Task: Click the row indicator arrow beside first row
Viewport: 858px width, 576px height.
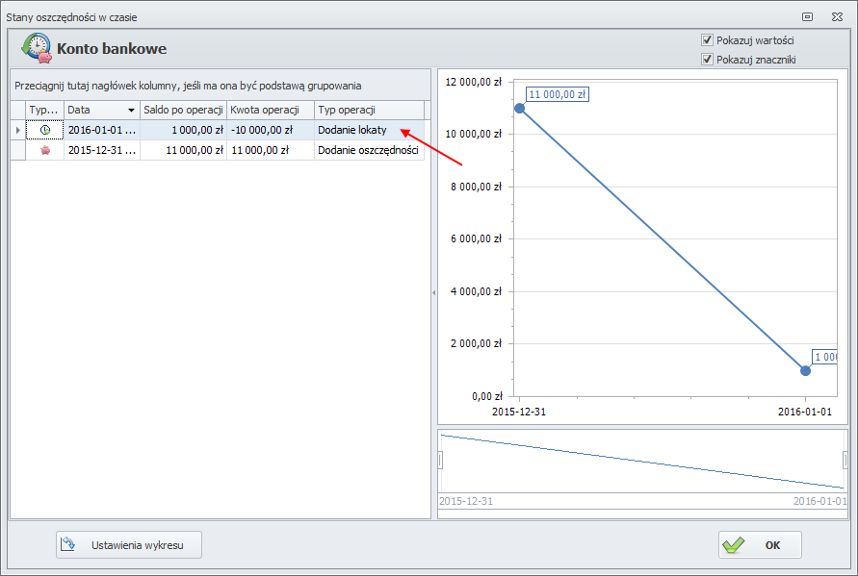Action: point(16,130)
